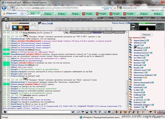Click the compatibility view icon in the address bar

point(106,8)
